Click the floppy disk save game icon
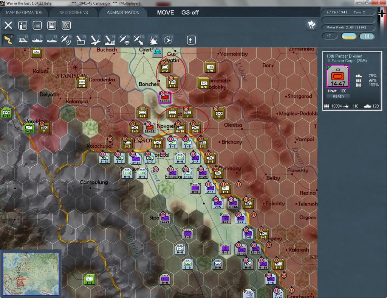Viewport: 387px width, 298px height. 51,25
